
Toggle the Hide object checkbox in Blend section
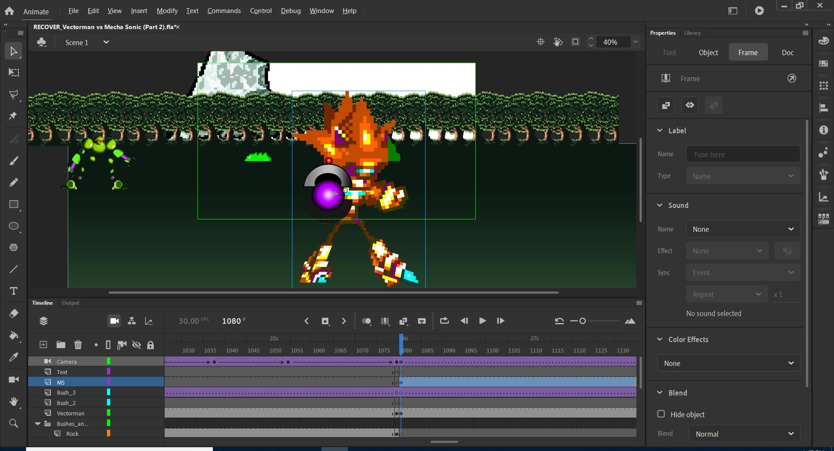(x=661, y=415)
